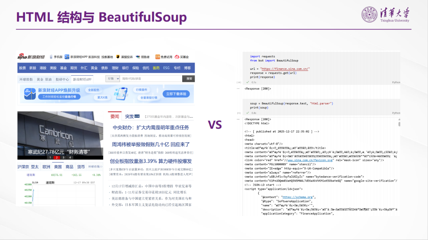Open 债券 in the blue nav bar
Viewport: 428px width, 240px height.
pyautogui.click(x=105, y=68)
